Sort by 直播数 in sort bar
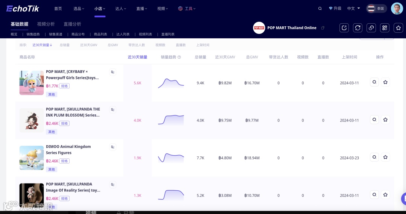The image size is (406, 214). (181, 45)
